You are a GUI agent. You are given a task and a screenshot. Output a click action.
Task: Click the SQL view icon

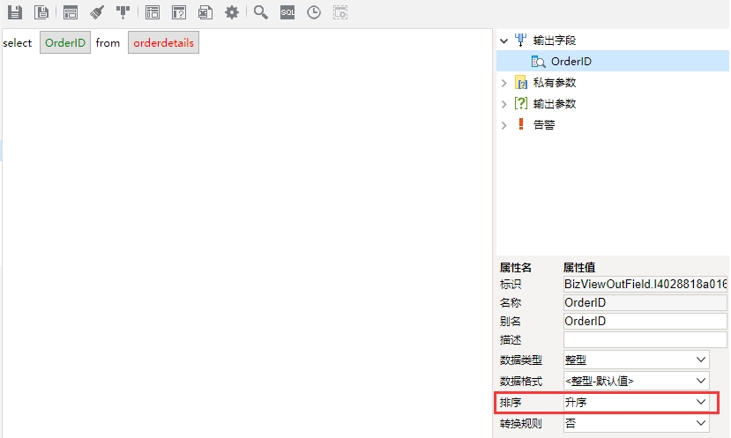point(287,12)
